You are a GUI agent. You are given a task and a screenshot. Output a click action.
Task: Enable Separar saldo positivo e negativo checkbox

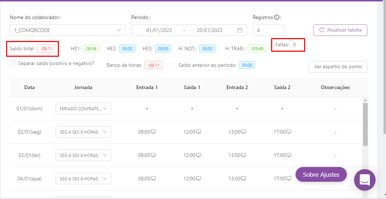click(13, 64)
